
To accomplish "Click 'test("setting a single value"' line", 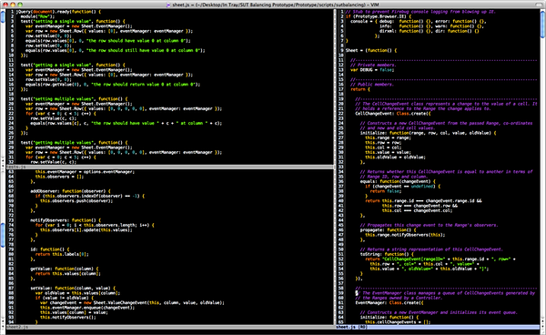I will [x=73, y=22].
